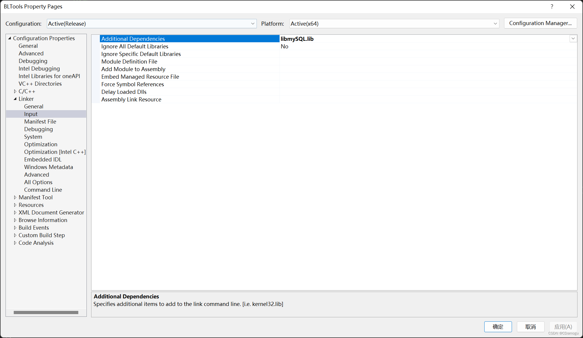Open the All Options page
Viewport: 583px width, 338px height.
point(38,182)
